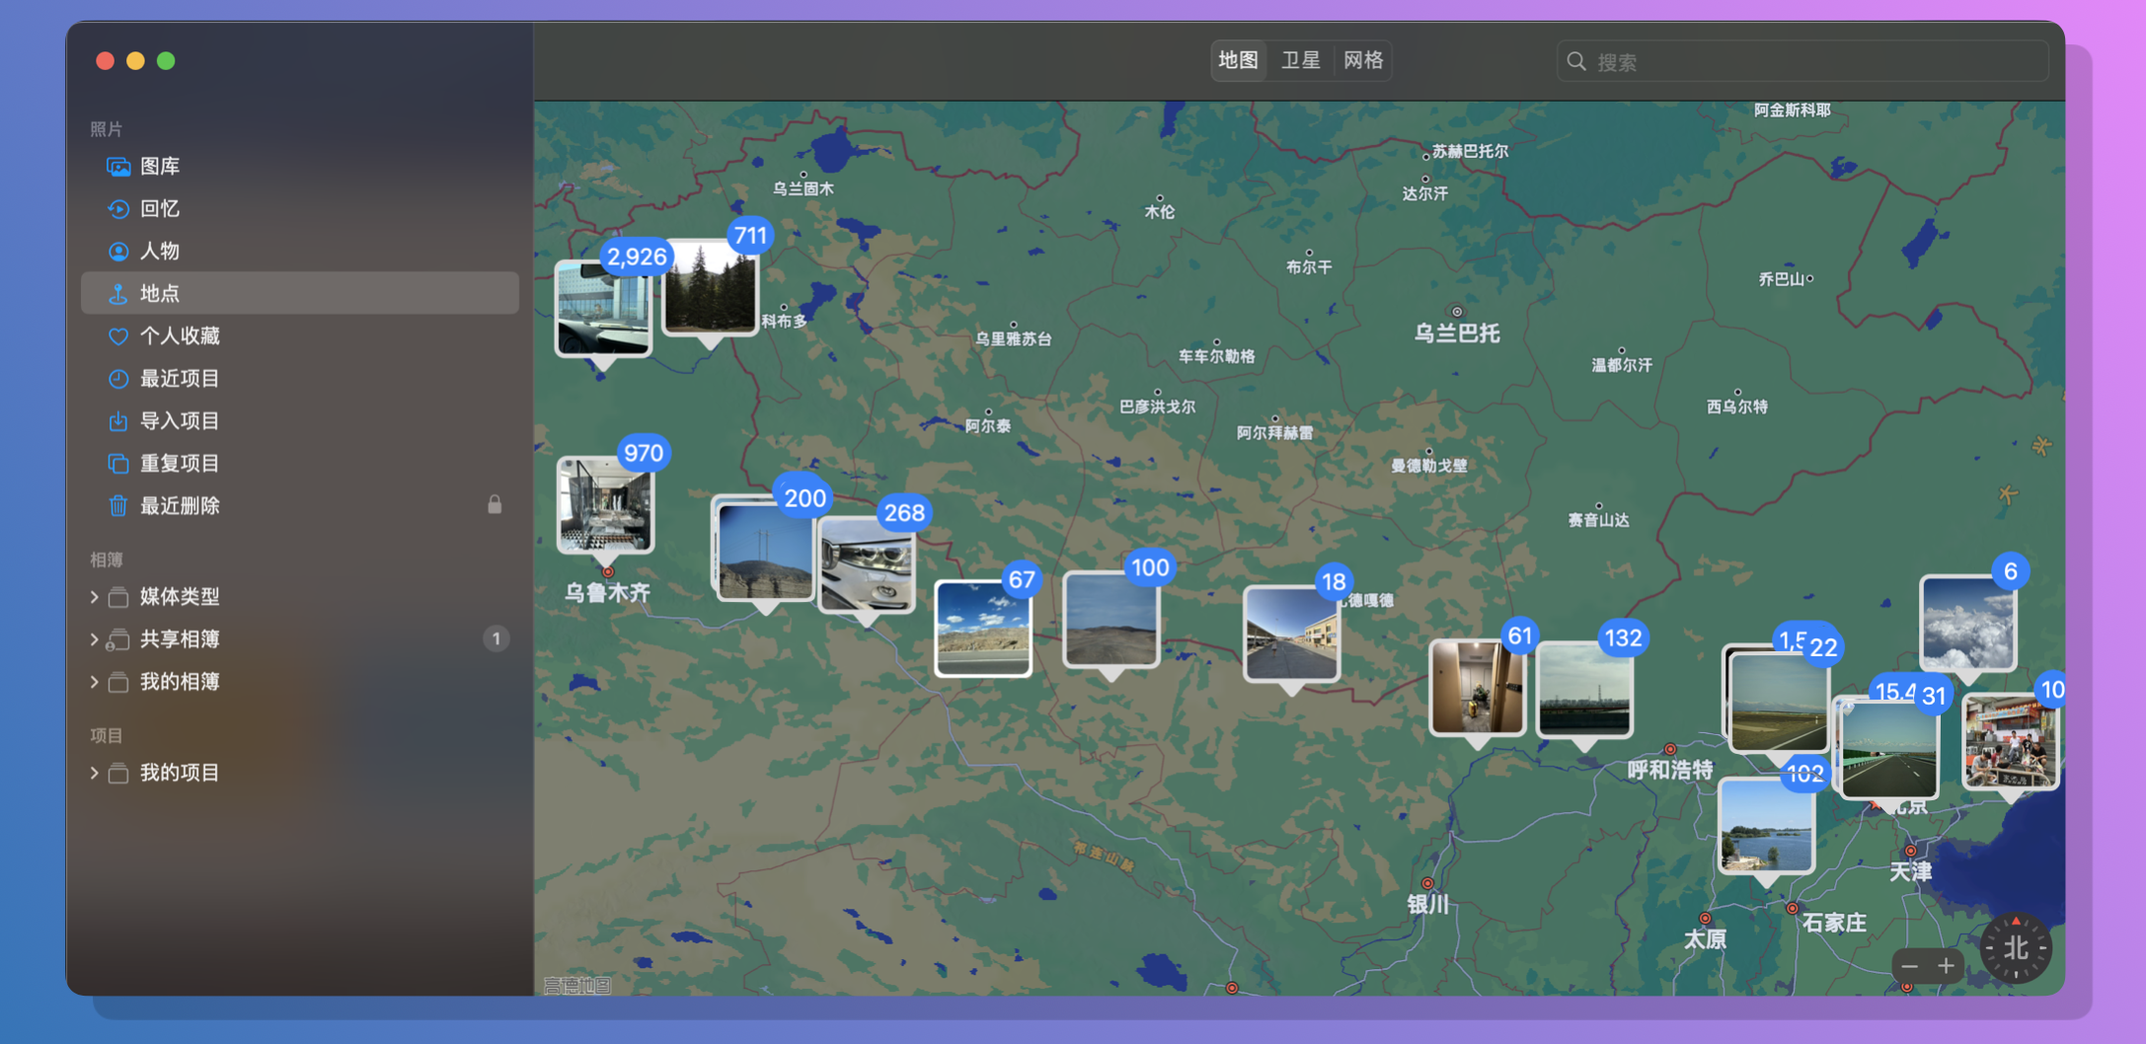2146x1044 pixels.
Task: Expand the 媒体类型 album group
Action: pyautogui.click(x=94, y=597)
